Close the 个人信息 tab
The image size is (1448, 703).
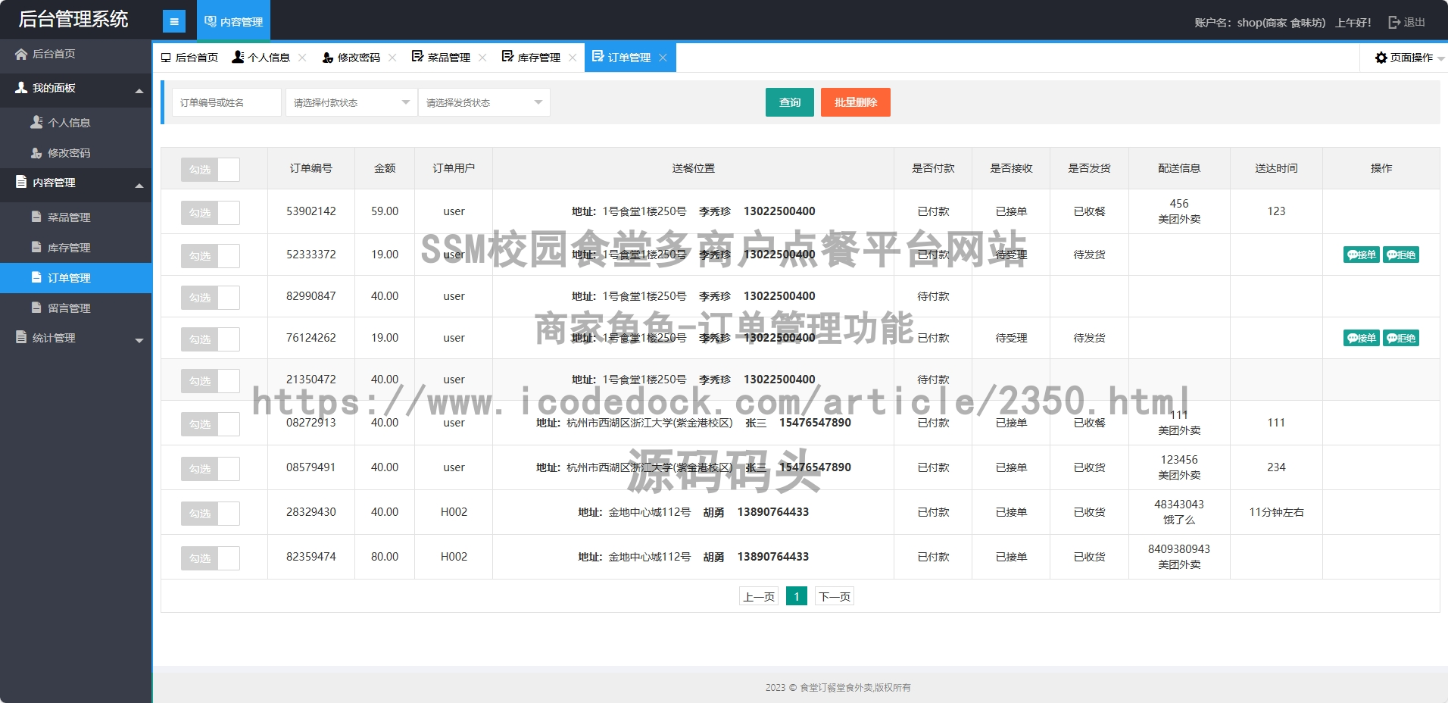point(302,58)
